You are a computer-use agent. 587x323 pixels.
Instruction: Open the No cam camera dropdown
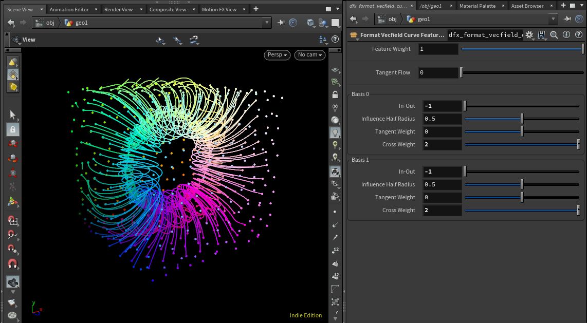tap(310, 55)
